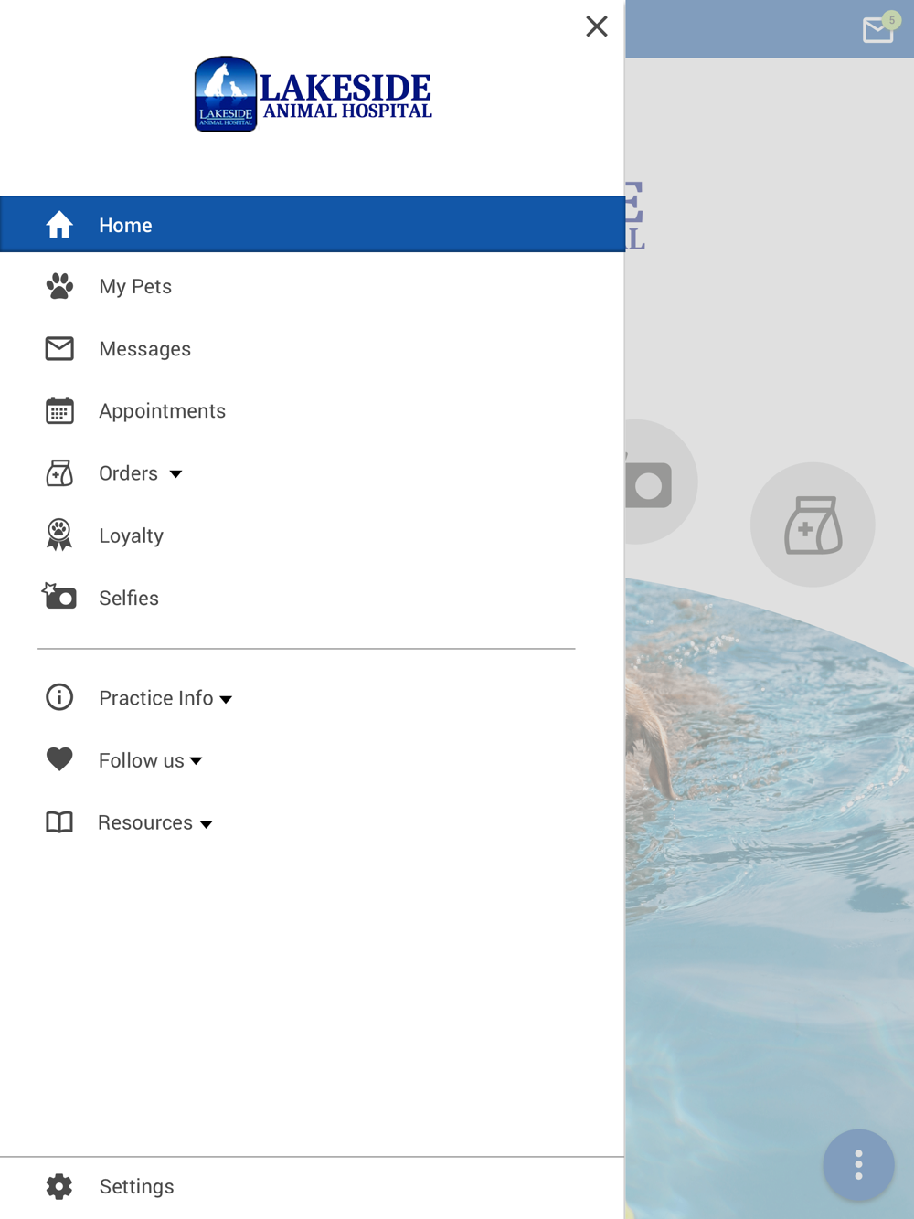Open Messages from the side menu

144,349
